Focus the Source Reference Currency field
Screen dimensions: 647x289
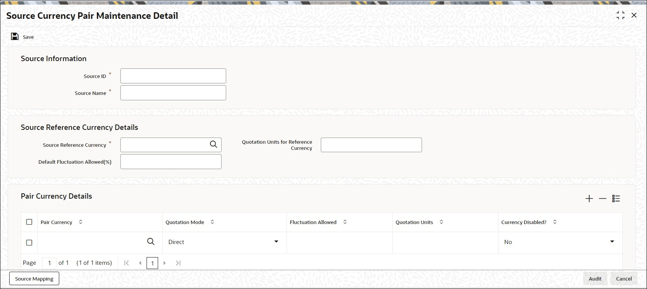(x=171, y=145)
